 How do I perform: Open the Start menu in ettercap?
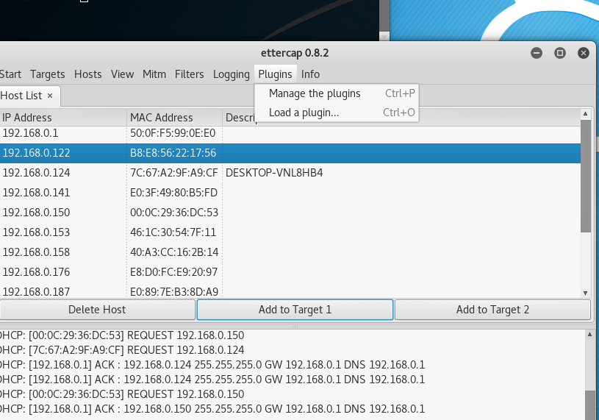(10, 74)
